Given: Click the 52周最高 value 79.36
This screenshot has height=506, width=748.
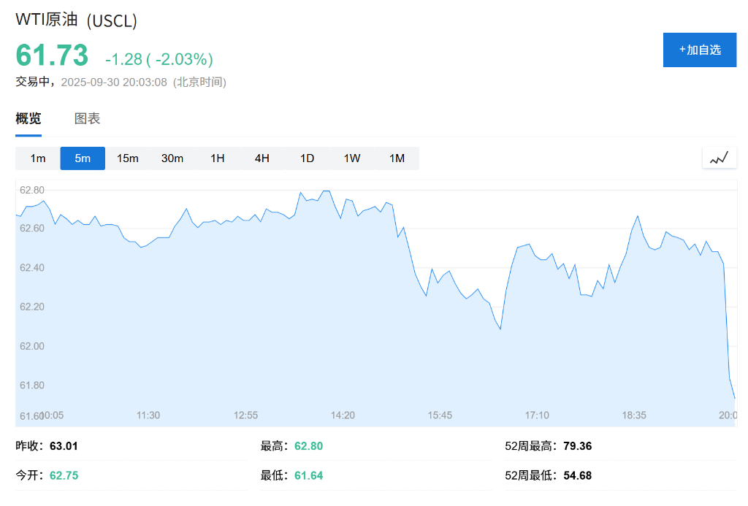Looking at the screenshot, I should [578, 446].
